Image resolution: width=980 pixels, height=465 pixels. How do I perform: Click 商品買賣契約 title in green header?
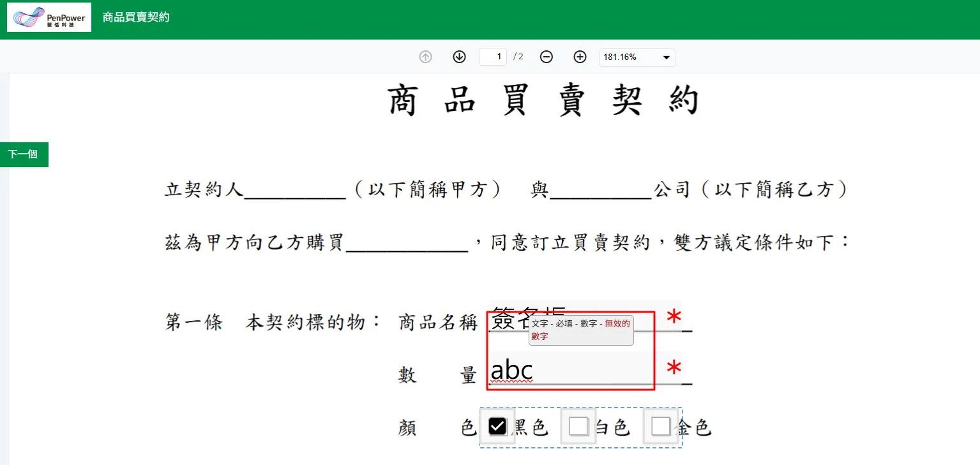pos(136,17)
